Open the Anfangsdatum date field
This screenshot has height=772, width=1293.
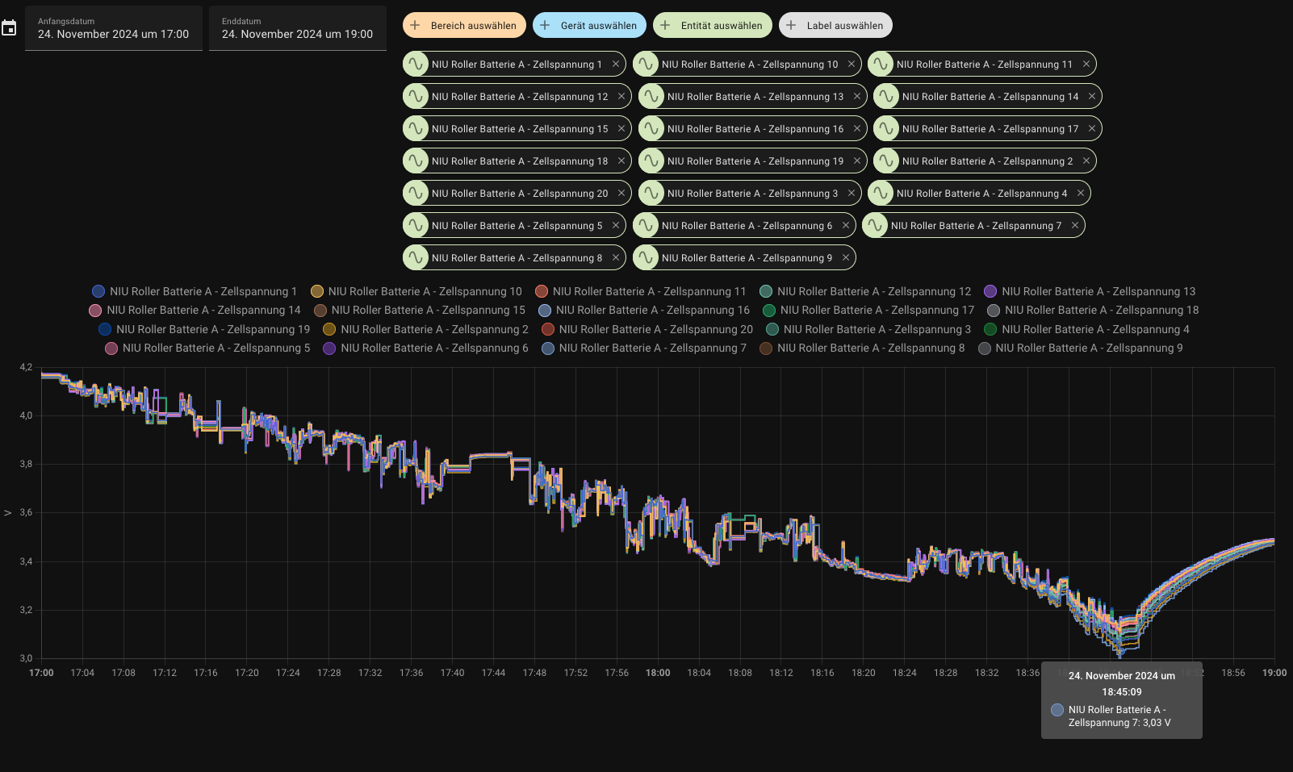pyautogui.click(x=113, y=28)
